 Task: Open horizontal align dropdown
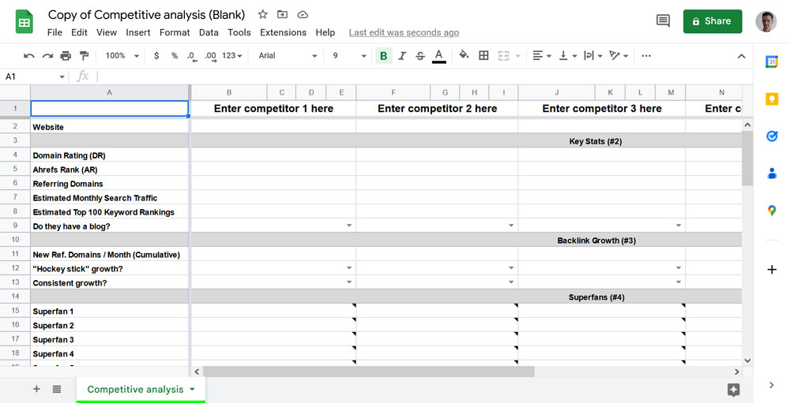coord(542,56)
